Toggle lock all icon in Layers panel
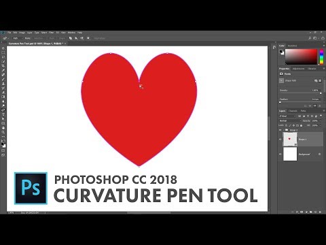 coord(301,125)
